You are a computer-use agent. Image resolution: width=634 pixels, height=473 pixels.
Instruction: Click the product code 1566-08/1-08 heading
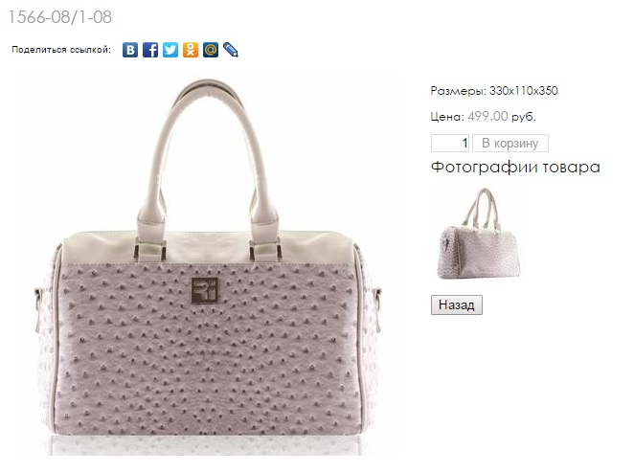pyautogui.click(x=59, y=17)
